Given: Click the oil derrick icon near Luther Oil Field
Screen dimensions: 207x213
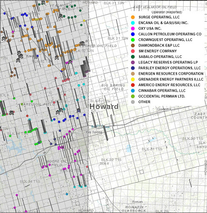Looking at the screenshot, I should click(x=82, y=43).
